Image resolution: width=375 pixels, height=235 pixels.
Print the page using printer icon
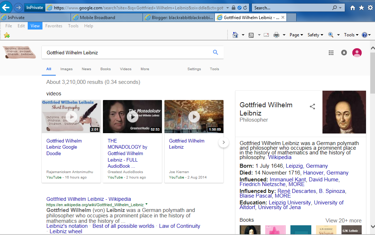(x=276, y=35)
